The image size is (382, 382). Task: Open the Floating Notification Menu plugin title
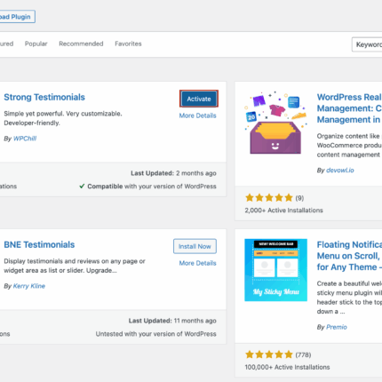point(349,256)
